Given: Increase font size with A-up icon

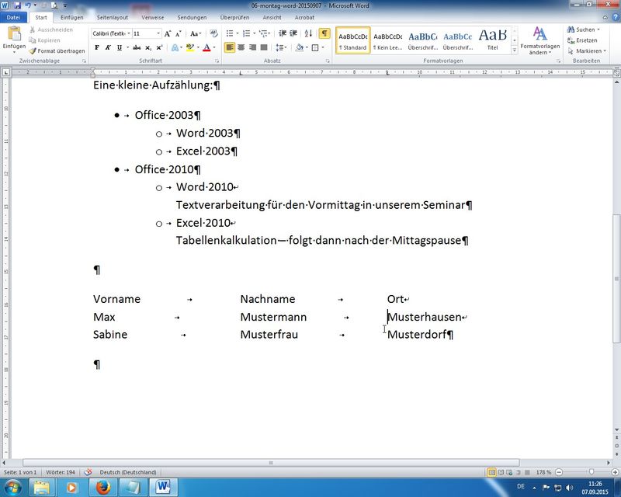Looking at the screenshot, I should pyautogui.click(x=168, y=33).
